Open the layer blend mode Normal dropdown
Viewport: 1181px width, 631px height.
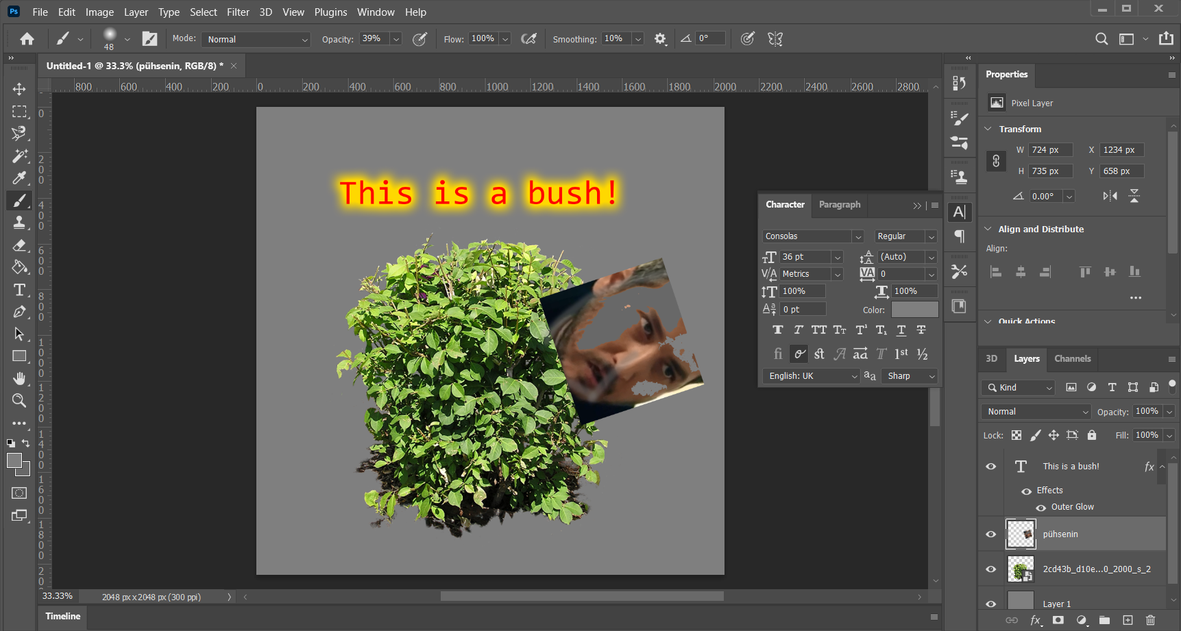pos(1036,412)
